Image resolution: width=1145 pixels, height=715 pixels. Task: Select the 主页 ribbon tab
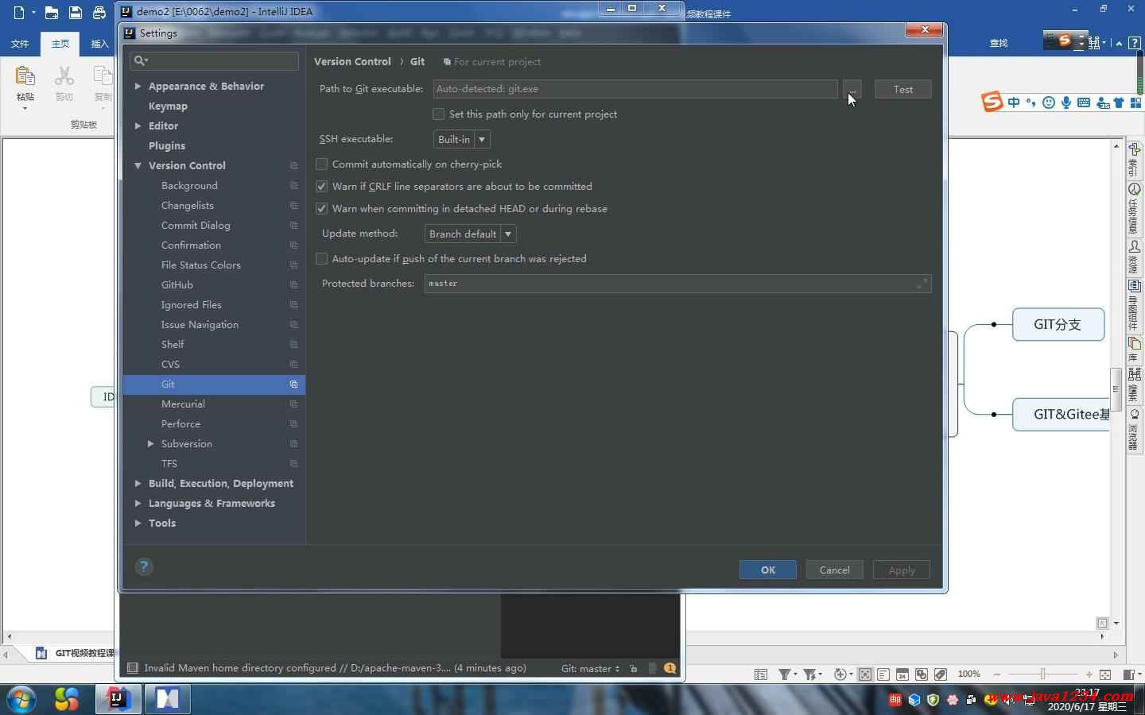(60, 44)
